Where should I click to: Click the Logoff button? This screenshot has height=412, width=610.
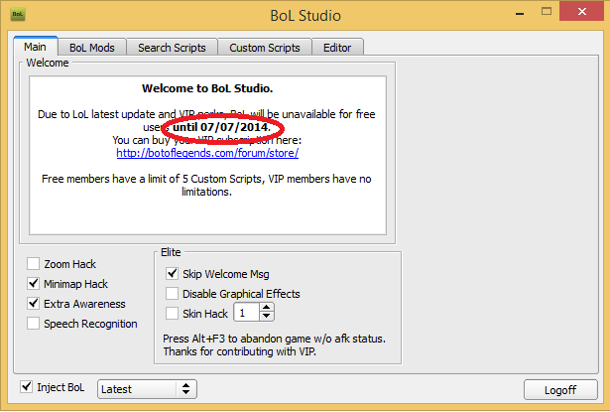tap(560, 390)
